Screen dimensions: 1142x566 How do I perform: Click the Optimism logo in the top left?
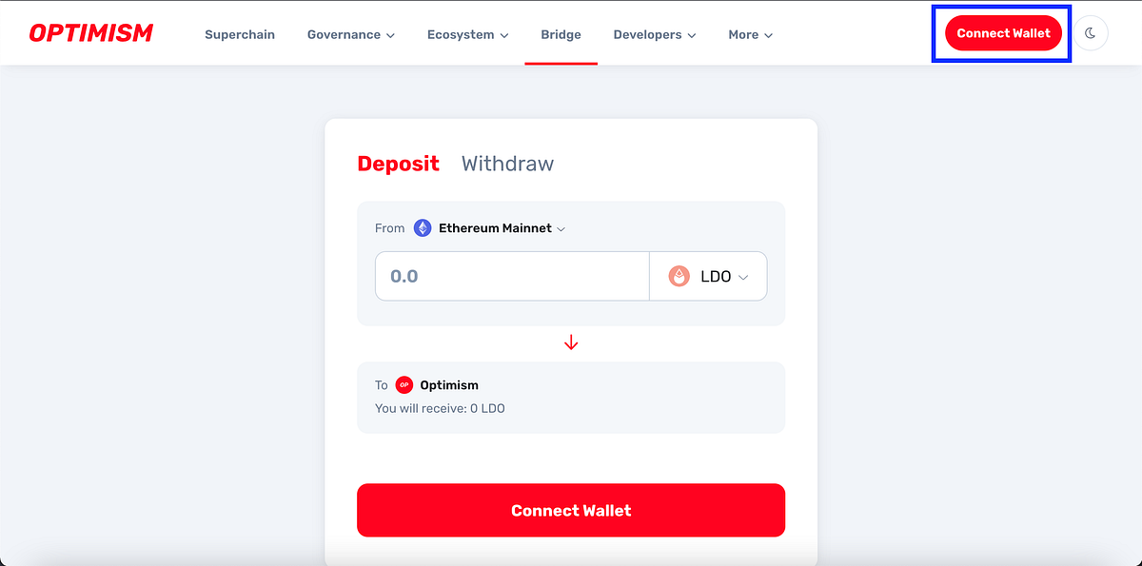pos(90,31)
